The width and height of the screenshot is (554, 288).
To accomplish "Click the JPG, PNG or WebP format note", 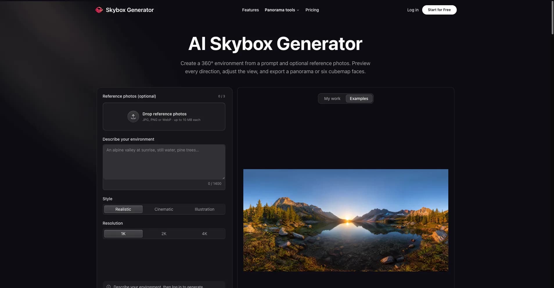I will click(x=171, y=120).
